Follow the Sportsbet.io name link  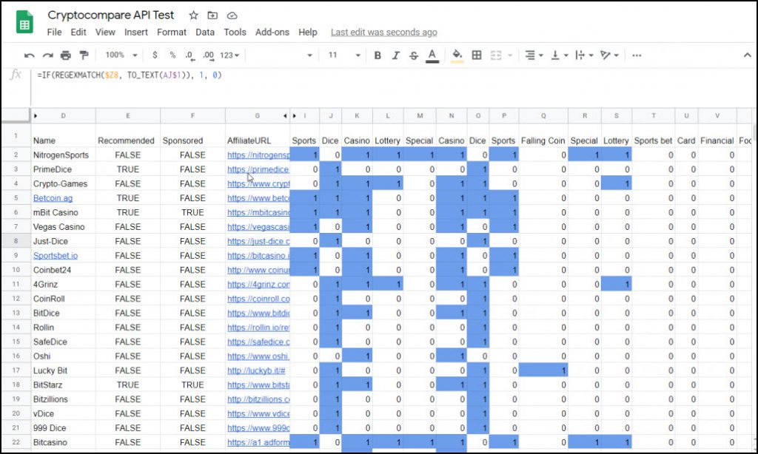pyautogui.click(x=55, y=256)
